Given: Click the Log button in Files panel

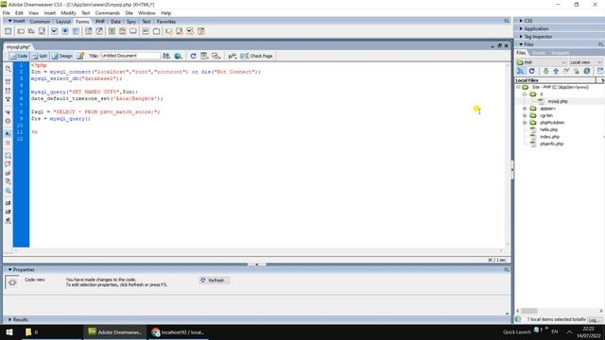Looking at the screenshot, I should 595,320.
